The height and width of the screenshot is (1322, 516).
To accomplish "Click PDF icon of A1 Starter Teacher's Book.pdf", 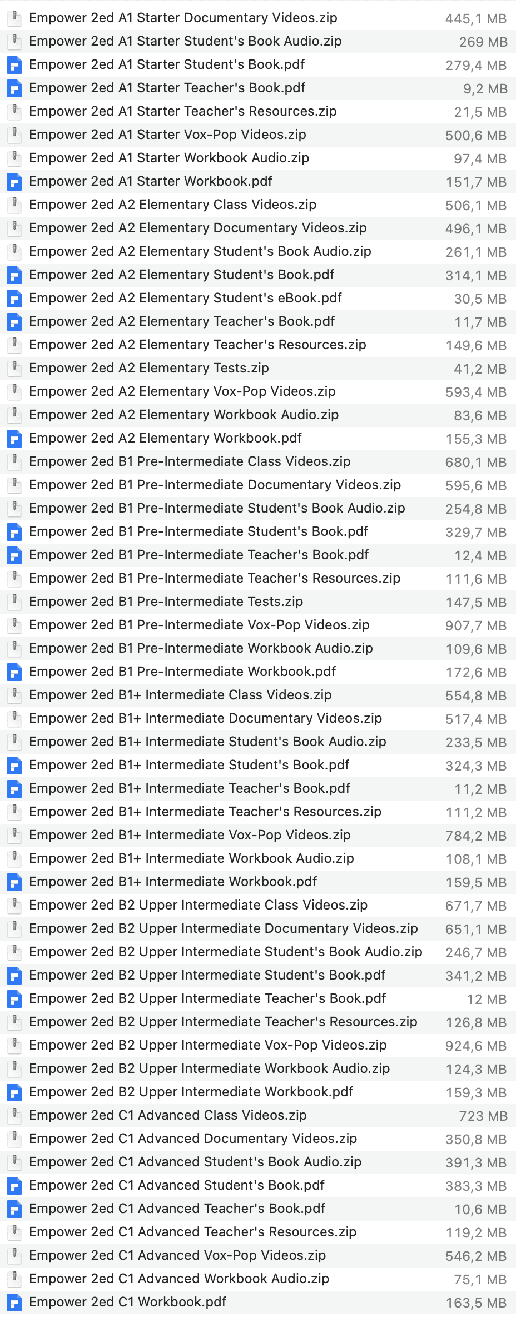I will 14,88.
